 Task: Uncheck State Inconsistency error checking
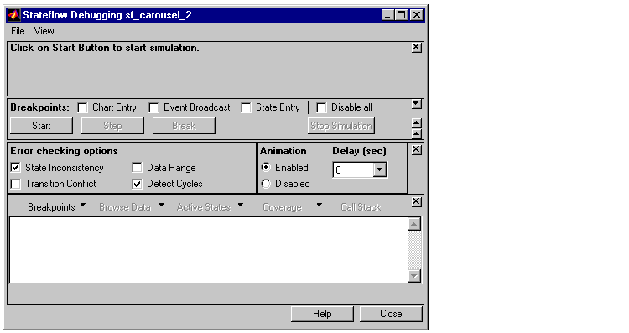[15, 167]
